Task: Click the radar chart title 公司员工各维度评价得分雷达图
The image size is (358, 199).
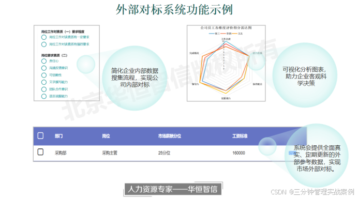Action: pos(226,28)
